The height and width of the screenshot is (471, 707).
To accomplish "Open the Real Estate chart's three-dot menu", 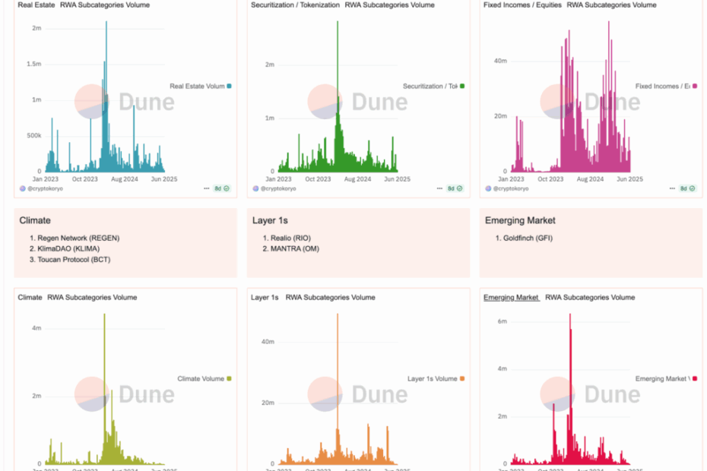I will coord(206,188).
